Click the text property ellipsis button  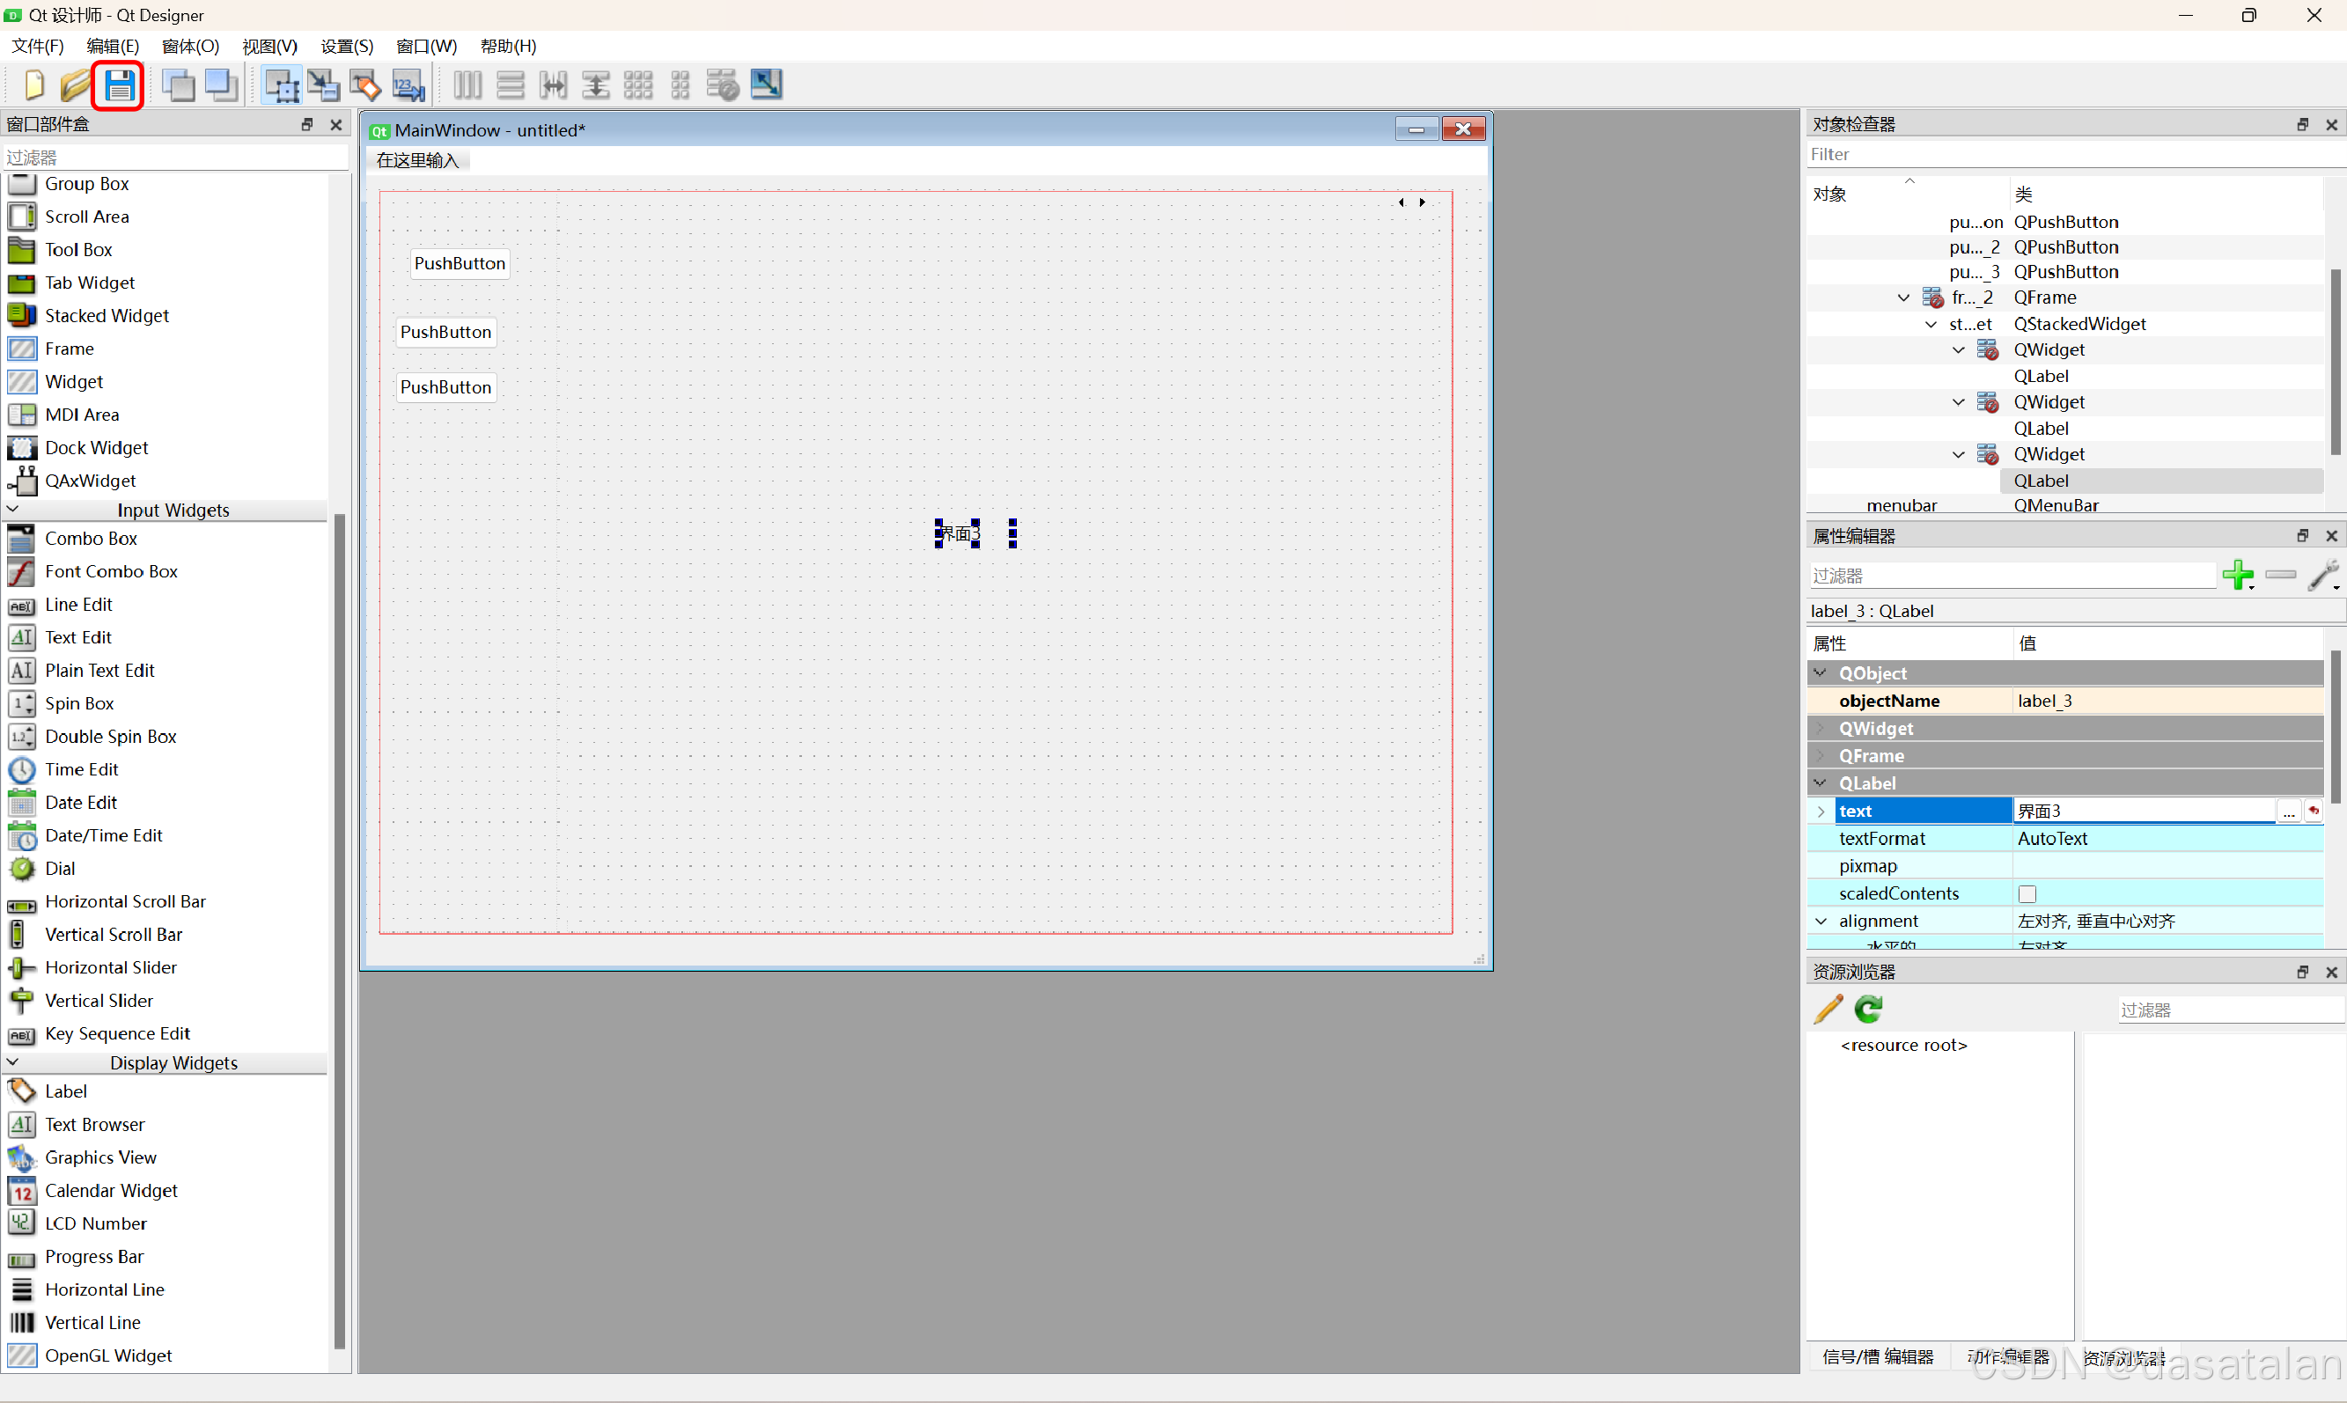coord(2288,812)
